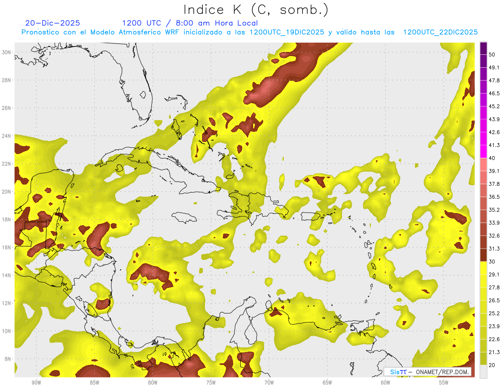Screen dimensions: 503x388
Task: Click the "Indice K (C, somb.)" title
Action: pyautogui.click(x=256, y=10)
